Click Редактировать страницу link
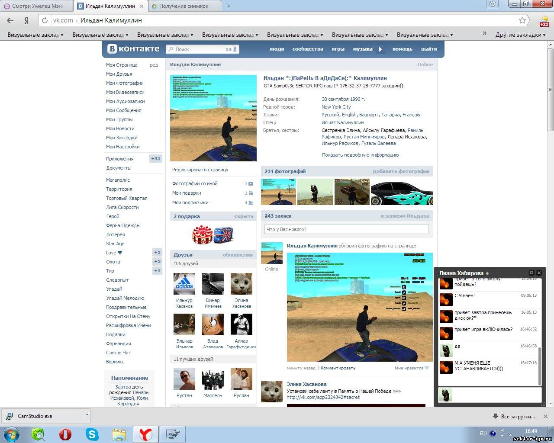This screenshot has height=443, width=554. [x=200, y=170]
